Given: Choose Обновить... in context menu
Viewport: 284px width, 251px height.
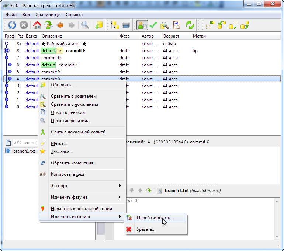Looking at the screenshot, I should [82, 85].
